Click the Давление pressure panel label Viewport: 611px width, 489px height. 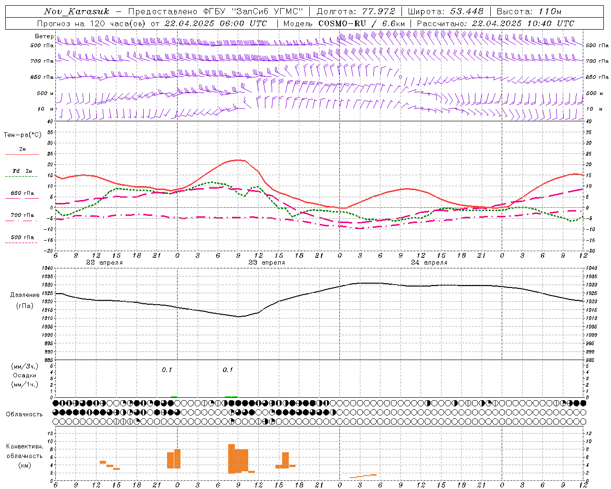pos(25,295)
